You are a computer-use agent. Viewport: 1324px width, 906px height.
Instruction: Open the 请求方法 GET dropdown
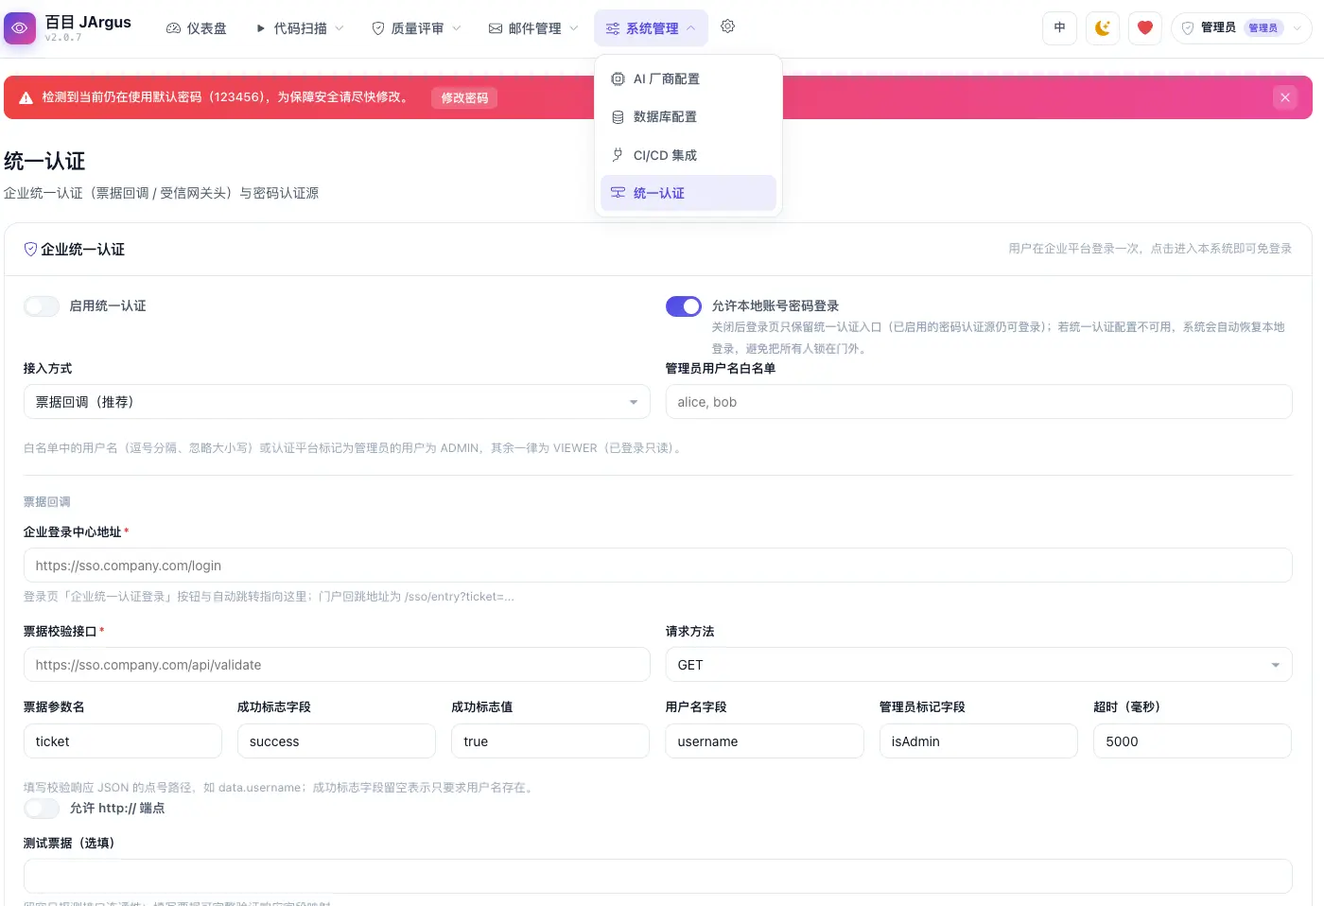pos(979,665)
